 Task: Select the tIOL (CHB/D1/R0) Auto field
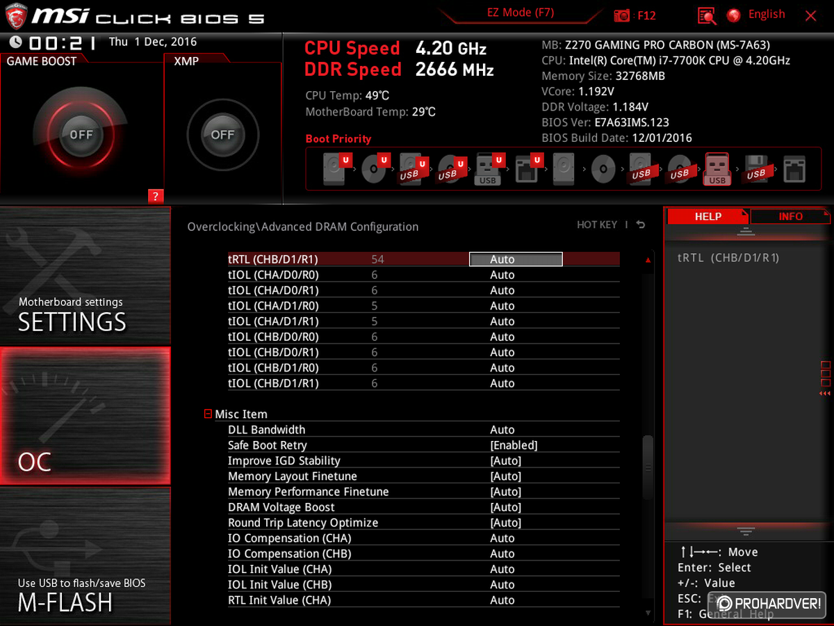pos(502,367)
